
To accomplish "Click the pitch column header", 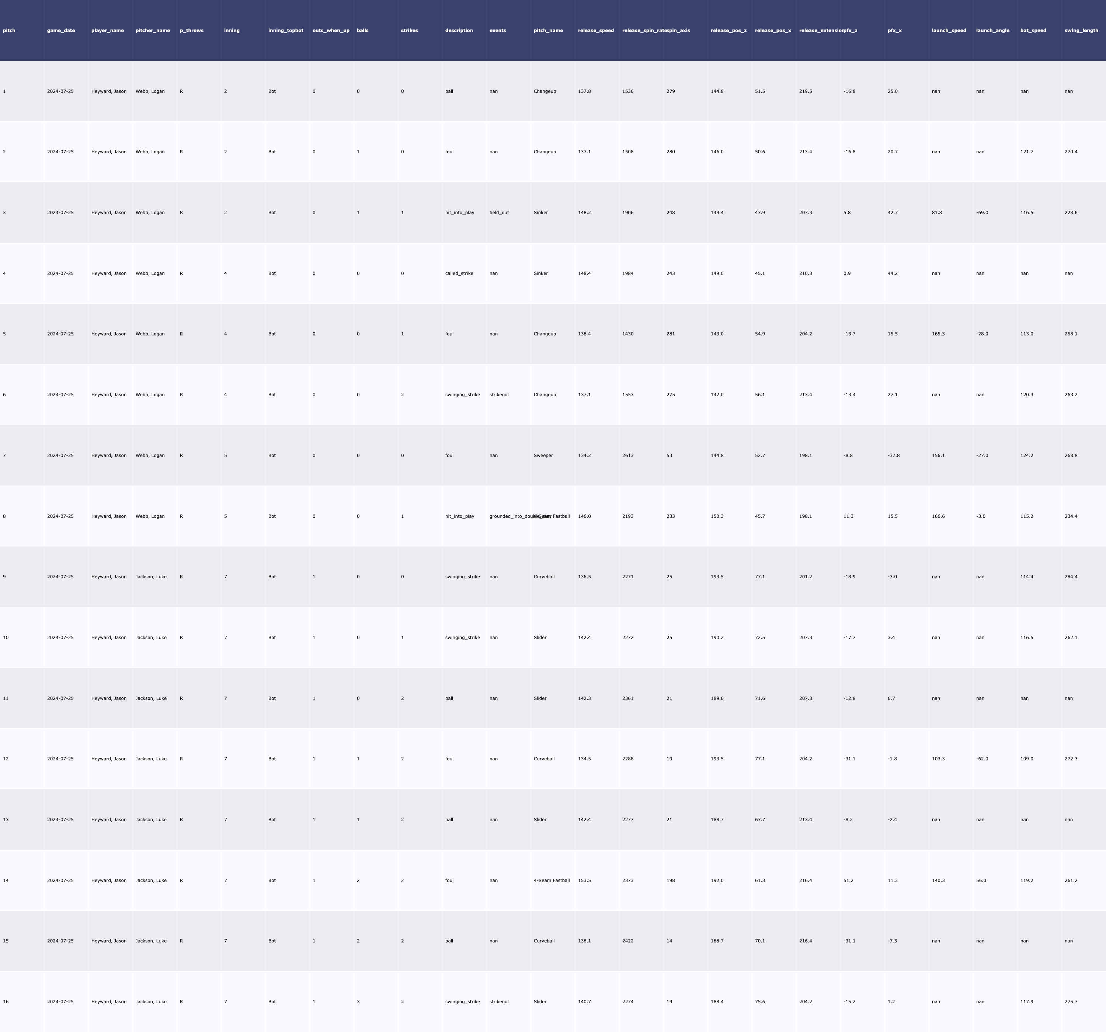I will [9, 31].
